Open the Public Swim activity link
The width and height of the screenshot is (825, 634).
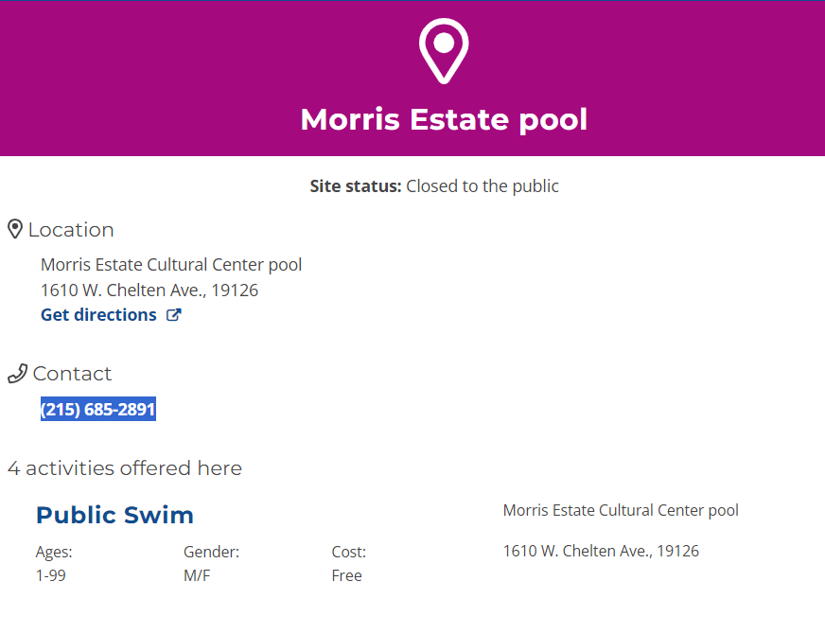click(x=114, y=516)
